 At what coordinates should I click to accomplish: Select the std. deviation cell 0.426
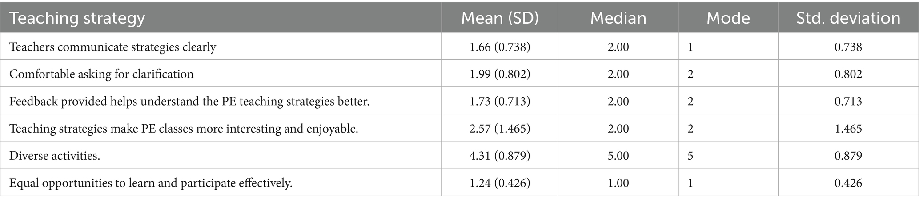point(848,183)
